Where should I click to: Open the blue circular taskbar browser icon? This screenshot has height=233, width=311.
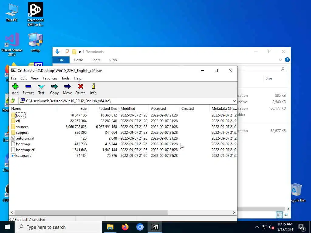140,227
